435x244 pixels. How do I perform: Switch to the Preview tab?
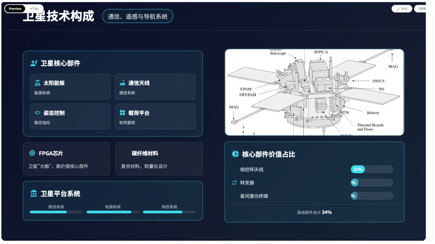[15, 8]
